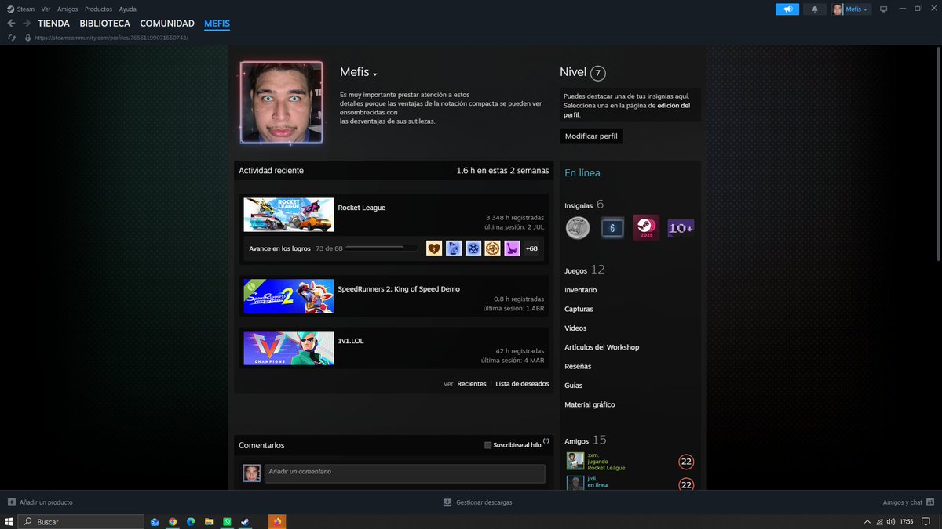Switch to Big Picture mode monitor icon
This screenshot has height=529, width=942.
[x=883, y=9]
